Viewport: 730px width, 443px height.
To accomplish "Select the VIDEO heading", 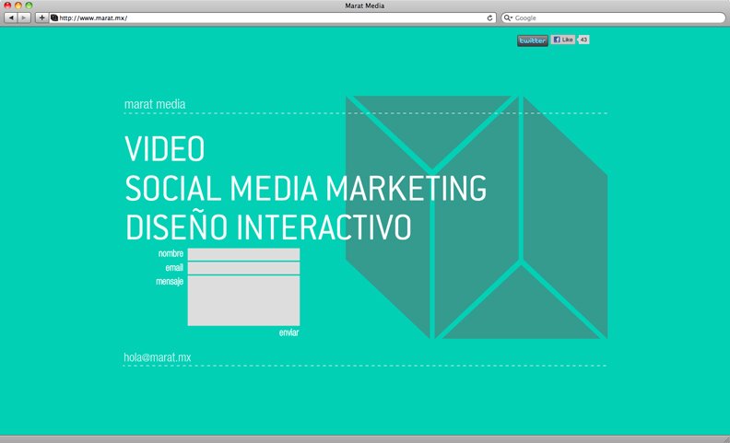I will [165, 148].
